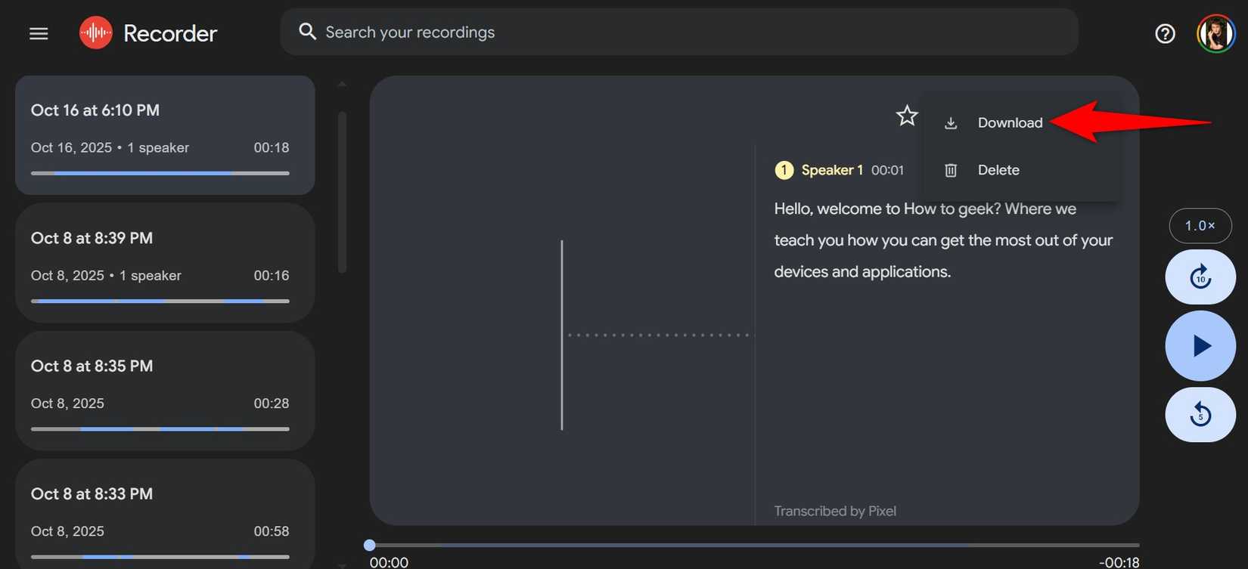Viewport: 1248px width, 569px height.
Task: Select the Oct 8 at 8:33 PM recording
Action: (165, 514)
